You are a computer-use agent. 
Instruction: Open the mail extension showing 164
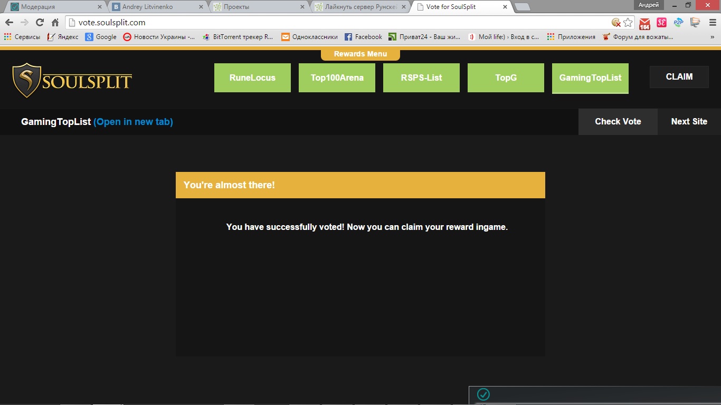(644, 23)
